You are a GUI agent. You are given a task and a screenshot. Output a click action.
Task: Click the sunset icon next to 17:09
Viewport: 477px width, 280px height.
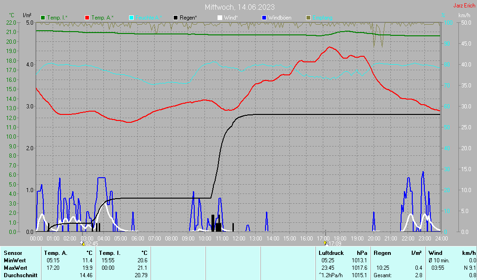pos(325,243)
